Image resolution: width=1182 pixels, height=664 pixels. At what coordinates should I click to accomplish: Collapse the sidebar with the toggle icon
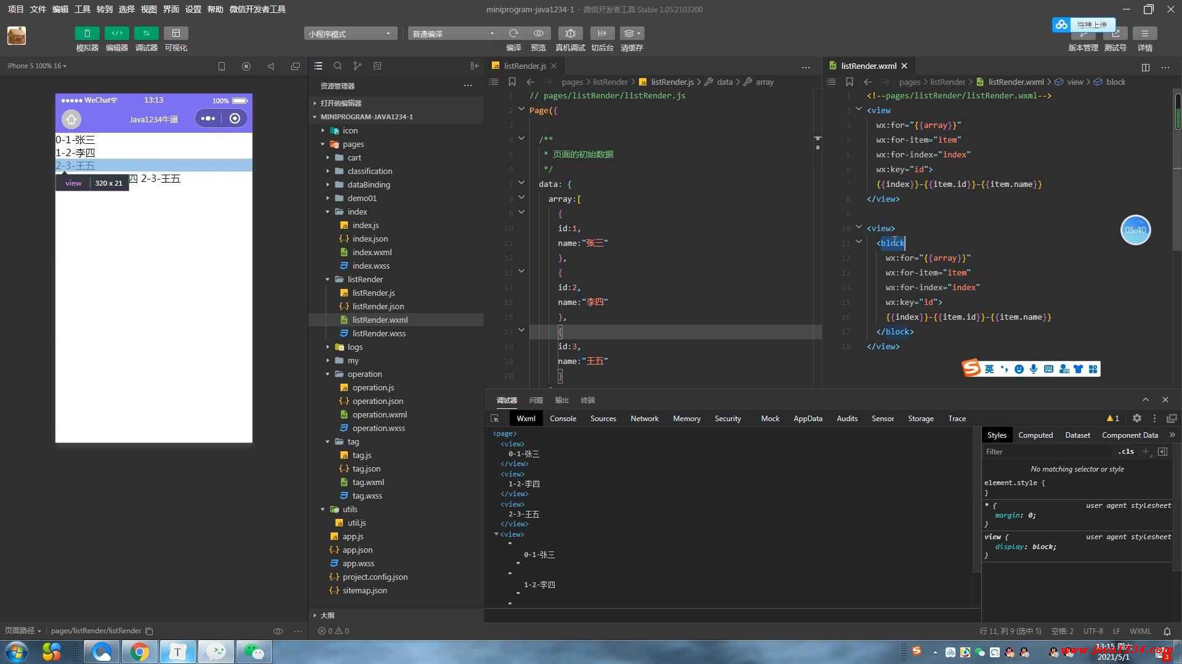click(x=475, y=66)
